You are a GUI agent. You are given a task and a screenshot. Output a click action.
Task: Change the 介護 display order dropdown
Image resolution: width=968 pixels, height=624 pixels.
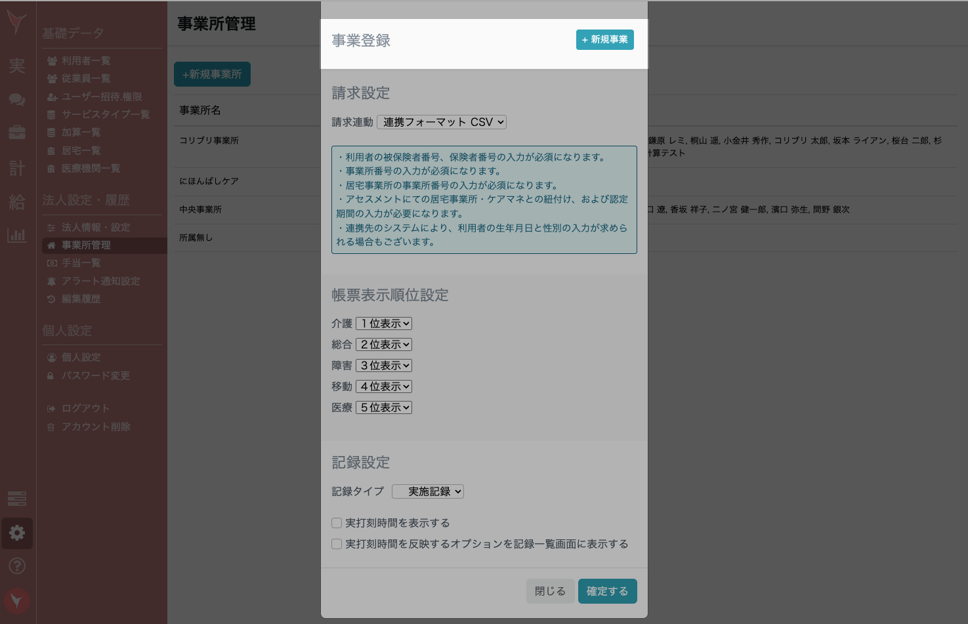pos(383,323)
